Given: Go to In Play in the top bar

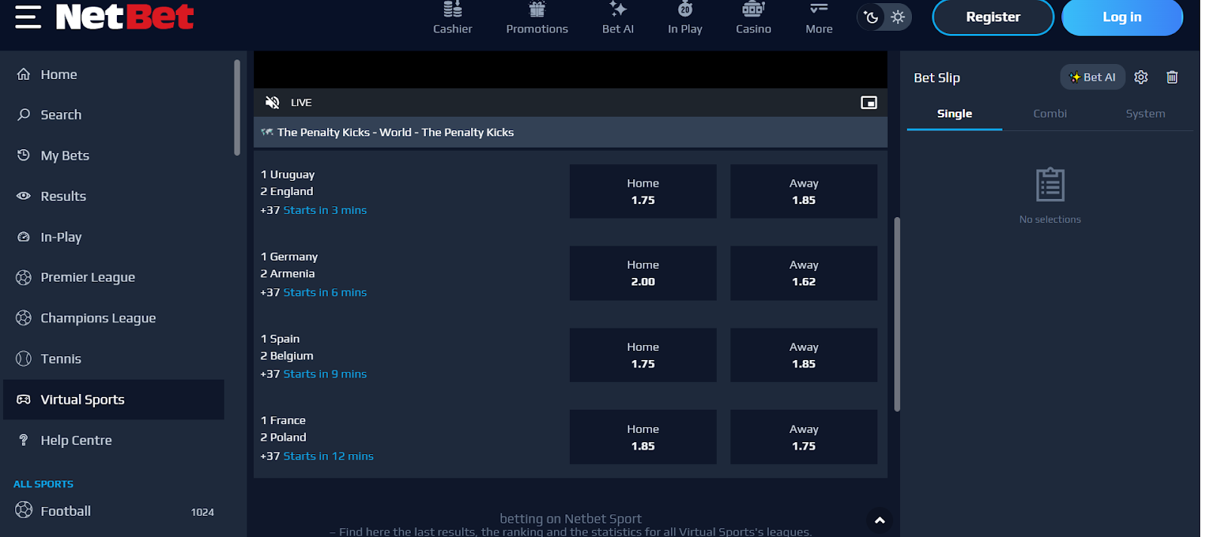Looking at the screenshot, I should pyautogui.click(x=684, y=18).
